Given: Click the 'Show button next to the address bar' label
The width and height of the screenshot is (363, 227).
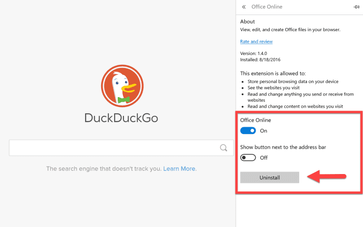Looking at the screenshot, I should coord(283,147).
